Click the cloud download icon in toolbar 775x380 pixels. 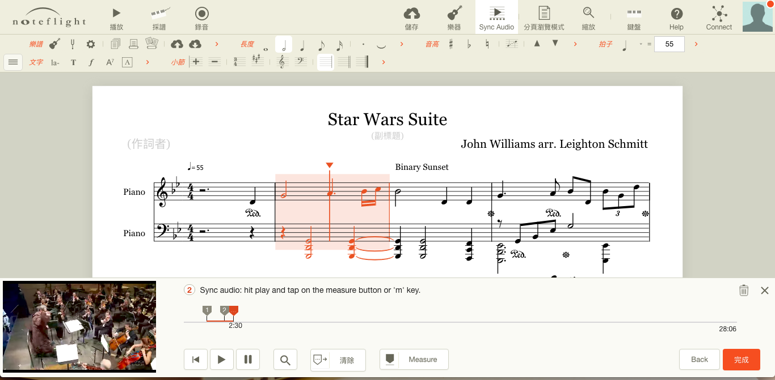(x=195, y=44)
